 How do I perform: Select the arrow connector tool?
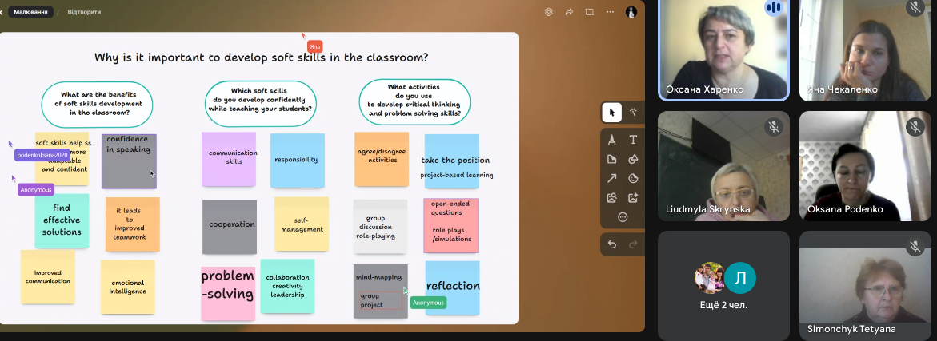tap(612, 178)
